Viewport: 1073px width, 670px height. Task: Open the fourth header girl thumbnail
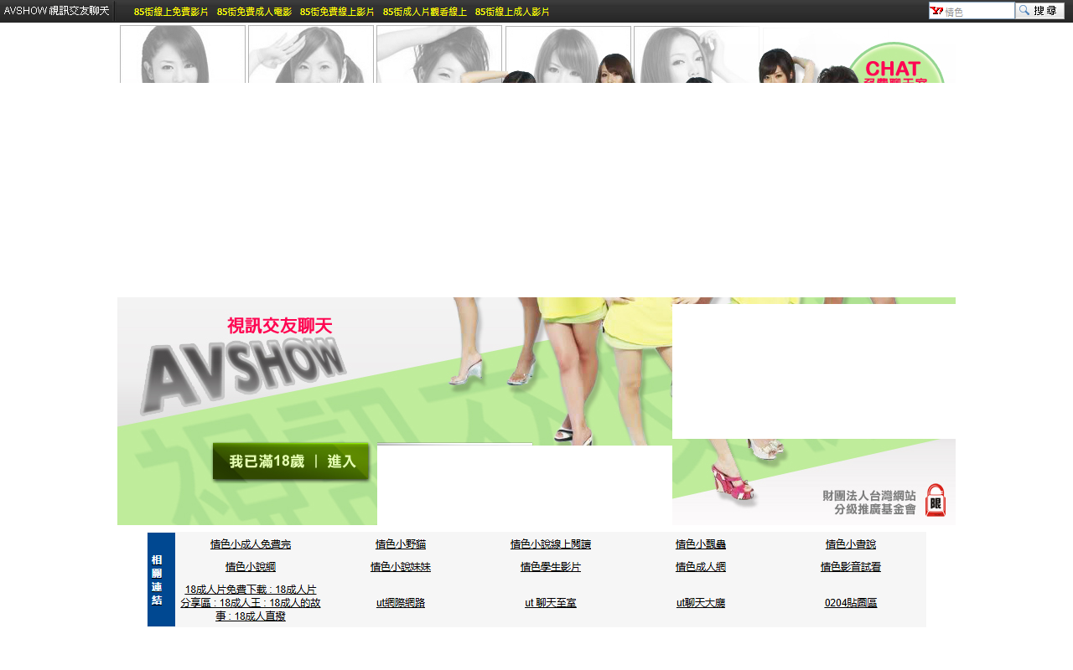pyautogui.click(x=568, y=54)
